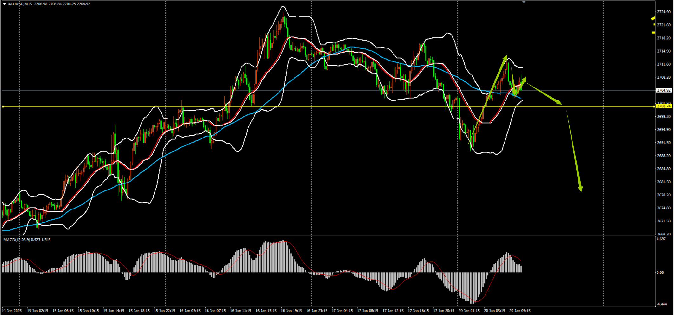Click the 16 Jan 15:15 time label

coord(266,311)
